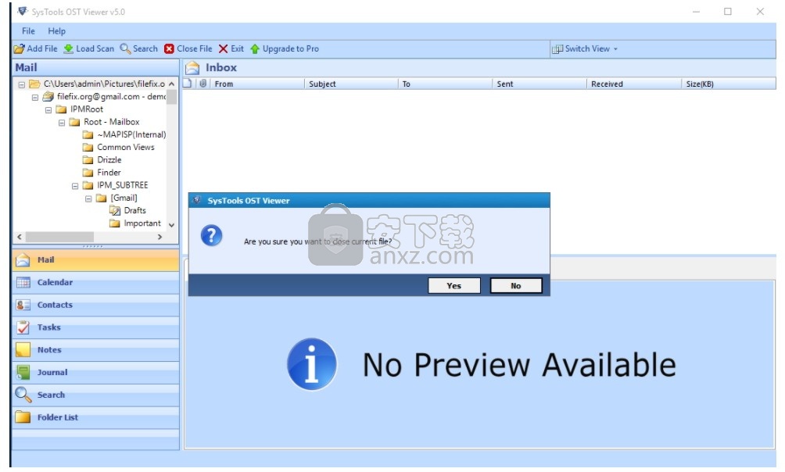
Task: Click the IPM_SUBTREE folder icon
Action: (88, 185)
